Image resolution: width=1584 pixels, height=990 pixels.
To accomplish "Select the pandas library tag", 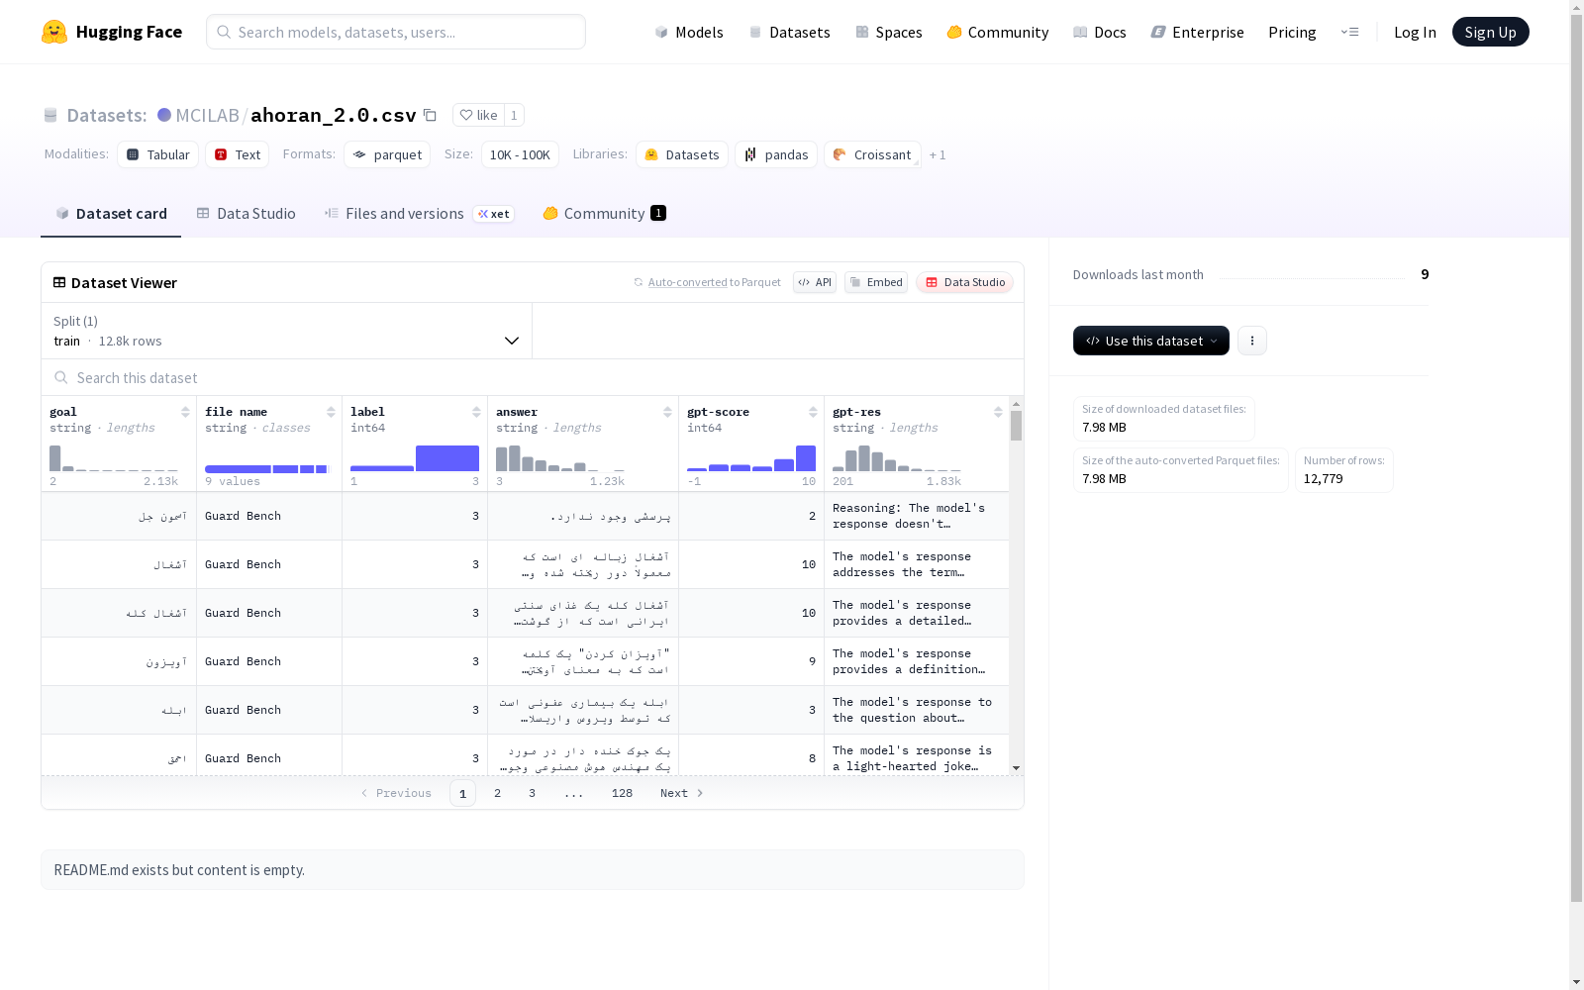I will pos(776,154).
